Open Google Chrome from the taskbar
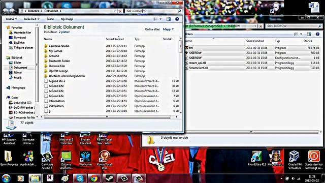The image size is (325, 183). 94,178
